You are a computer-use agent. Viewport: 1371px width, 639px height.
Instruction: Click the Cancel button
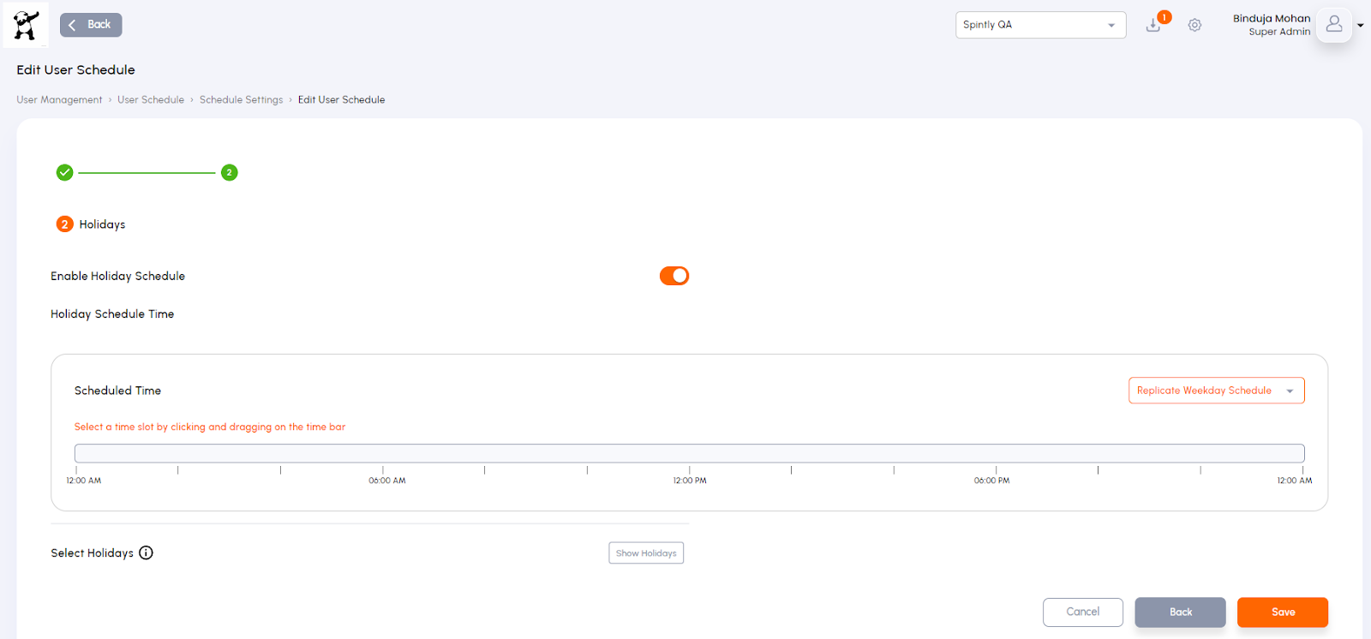pyautogui.click(x=1083, y=612)
